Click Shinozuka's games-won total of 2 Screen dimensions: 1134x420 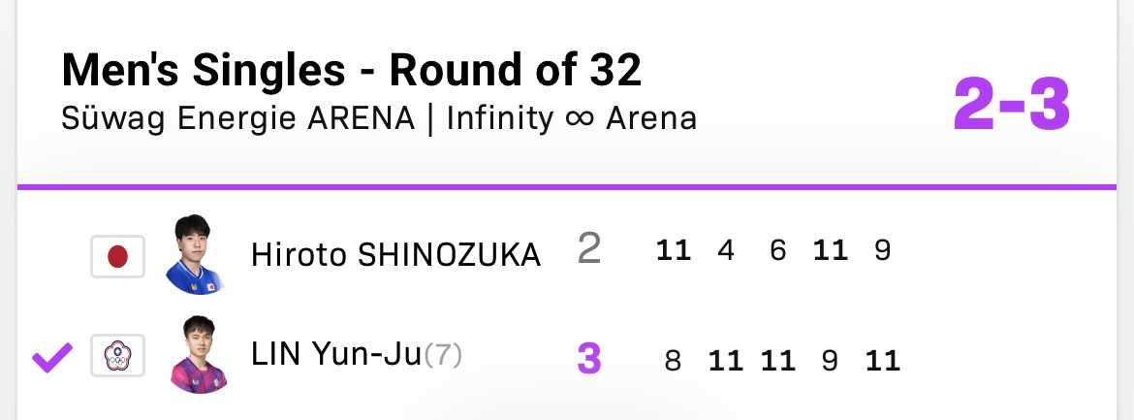588,250
